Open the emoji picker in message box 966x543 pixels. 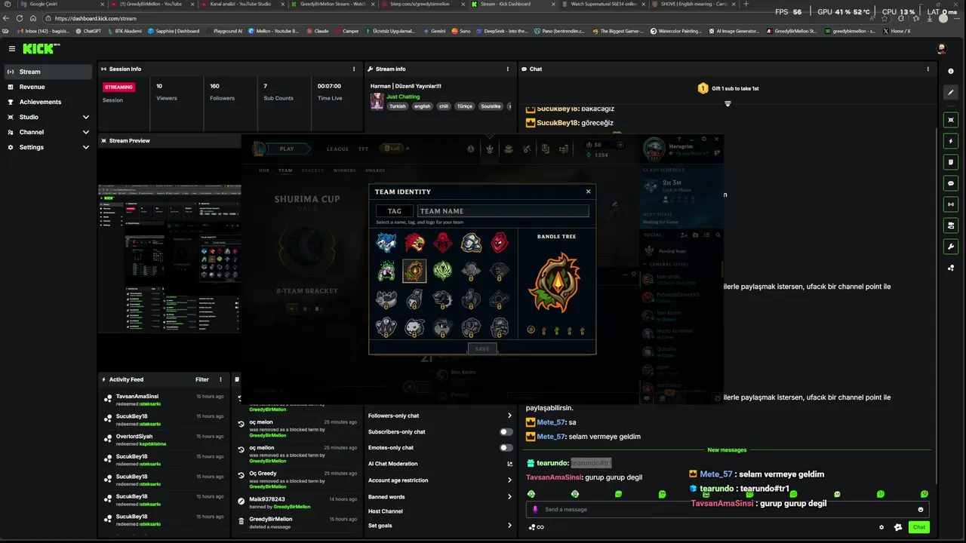pos(921,510)
